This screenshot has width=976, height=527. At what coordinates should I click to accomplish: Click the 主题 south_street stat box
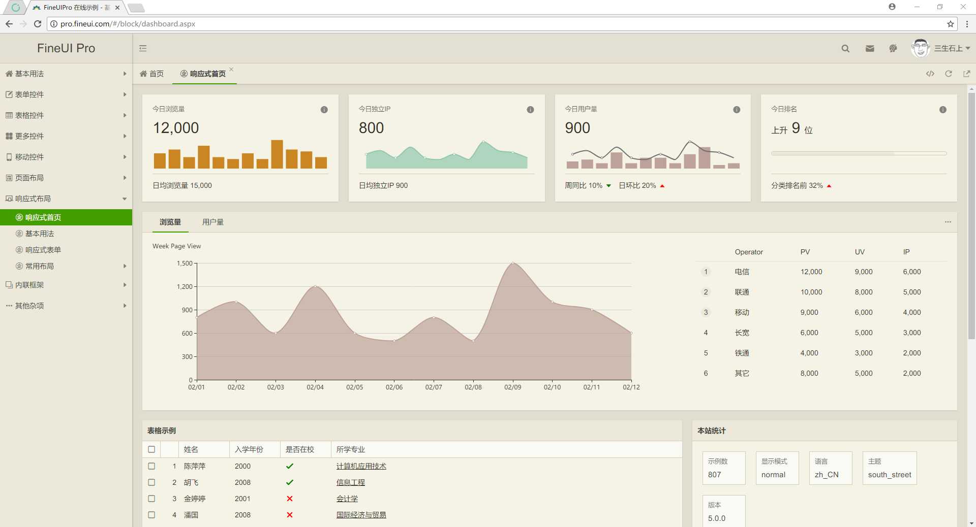tap(890, 468)
